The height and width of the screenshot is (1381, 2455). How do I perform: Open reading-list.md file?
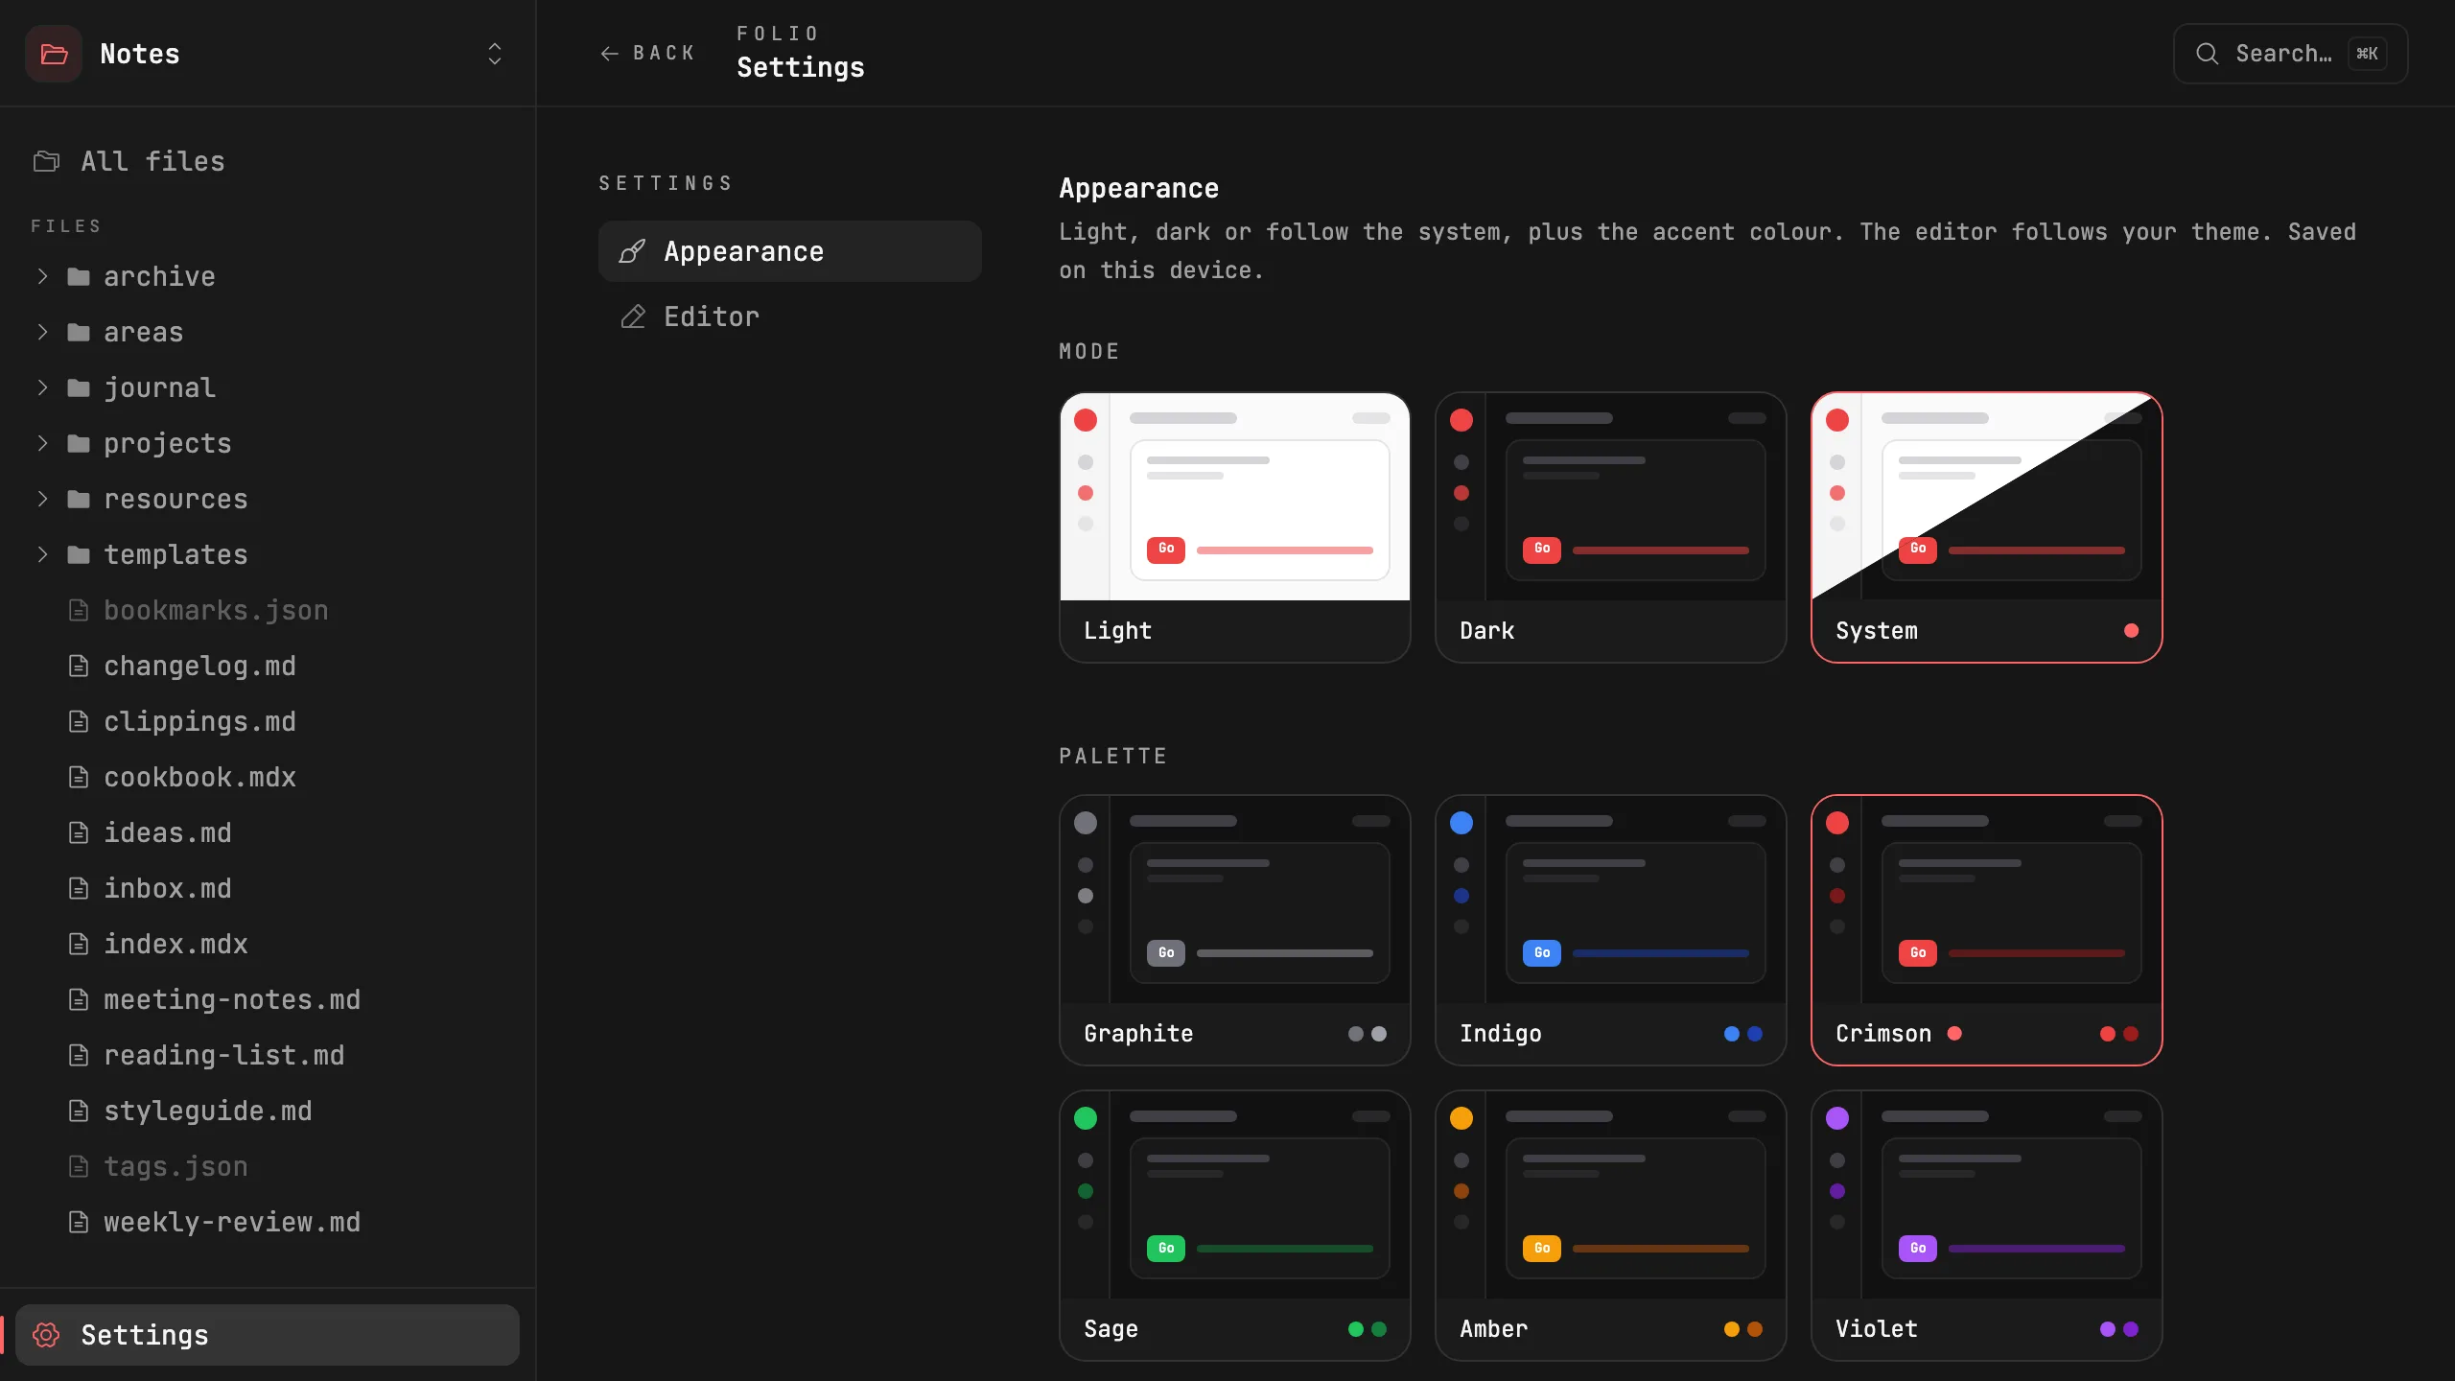(268, 1055)
